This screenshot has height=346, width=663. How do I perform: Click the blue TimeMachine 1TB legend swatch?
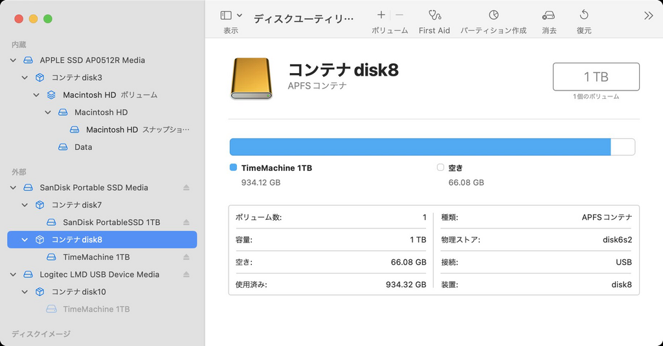point(233,168)
